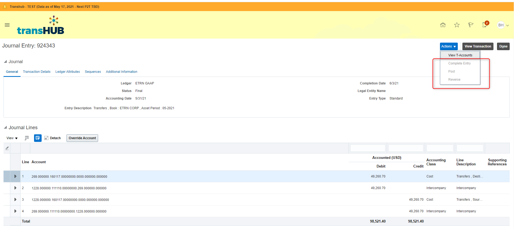Click line 2 debit amount 49,260.70
The image size is (514, 229).
pos(378,188)
